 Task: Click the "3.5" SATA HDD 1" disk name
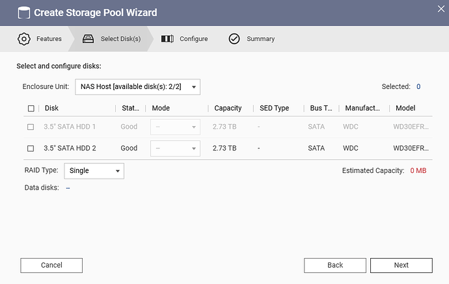click(70, 127)
